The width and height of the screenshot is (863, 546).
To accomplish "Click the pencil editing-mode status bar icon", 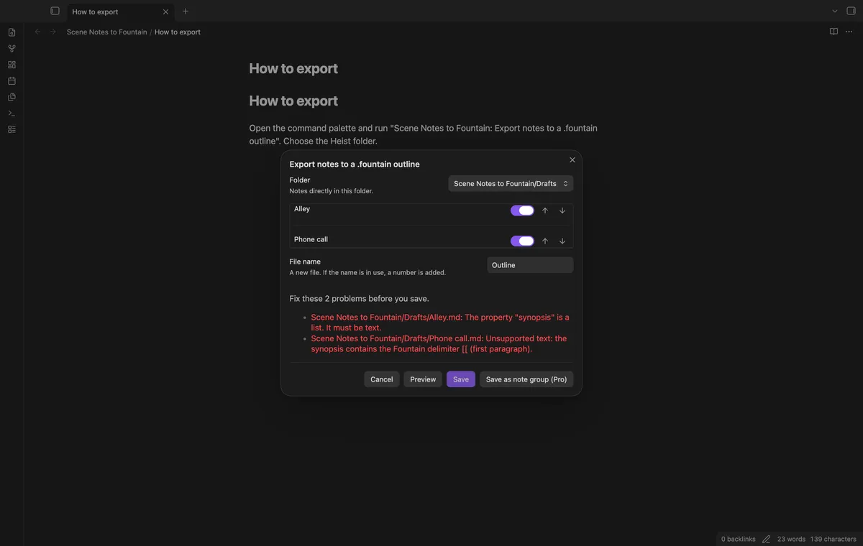I will point(766,539).
